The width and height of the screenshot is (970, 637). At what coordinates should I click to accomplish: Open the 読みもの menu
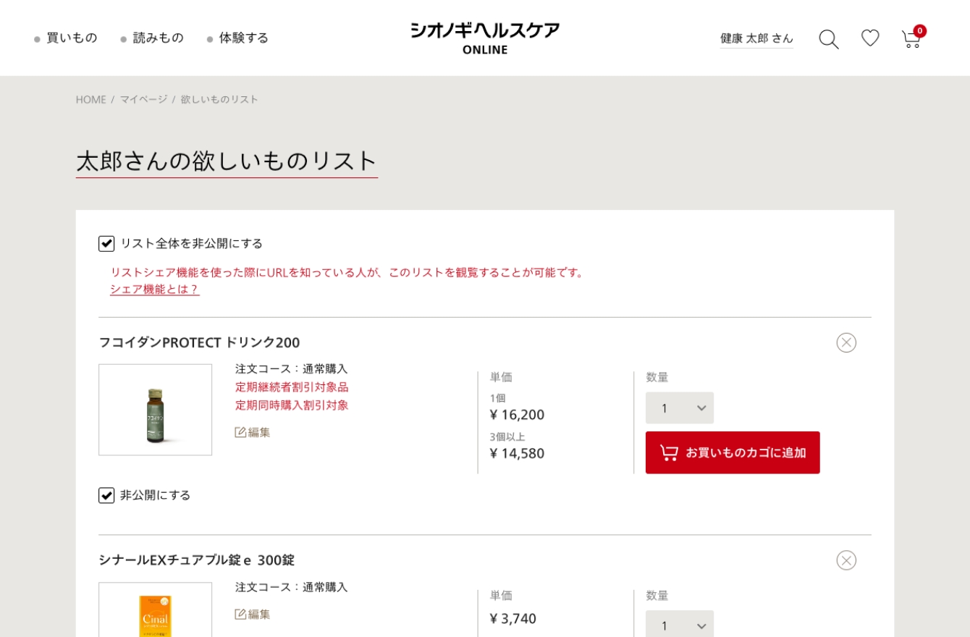pos(158,38)
